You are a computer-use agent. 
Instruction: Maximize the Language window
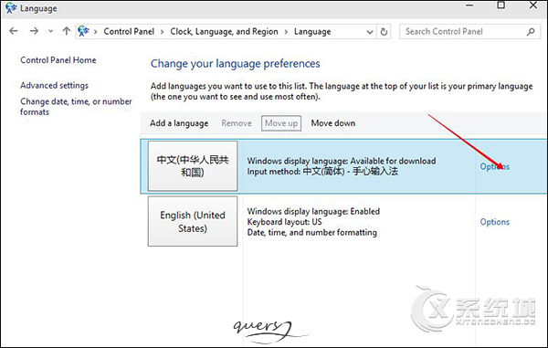[x=501, y=5]
